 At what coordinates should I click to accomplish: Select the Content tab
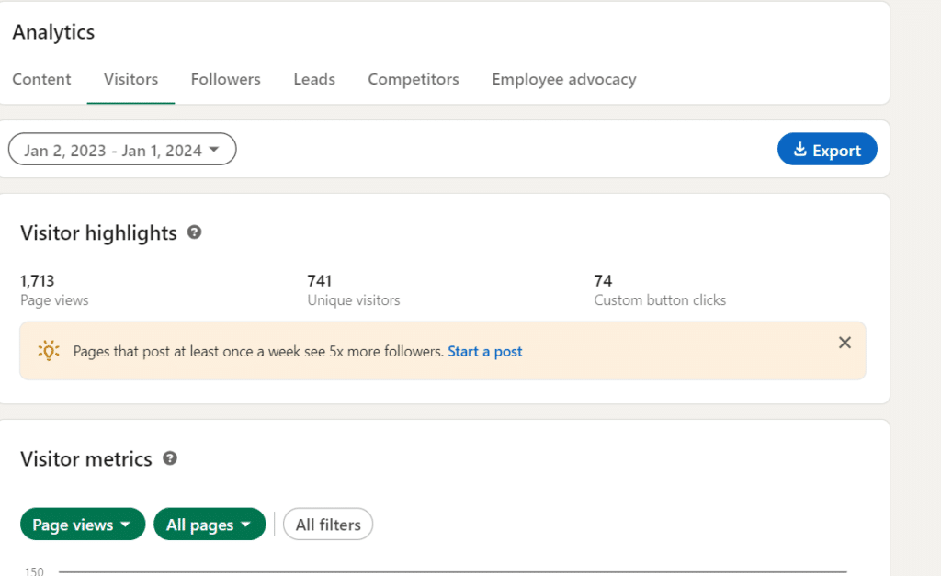pyautogui.click(x=41, y=79)
